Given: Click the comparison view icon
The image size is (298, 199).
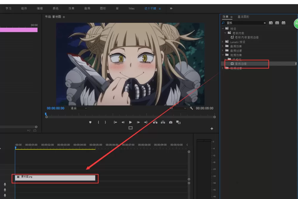Looking at the screenshot, I should coord(178,122).
